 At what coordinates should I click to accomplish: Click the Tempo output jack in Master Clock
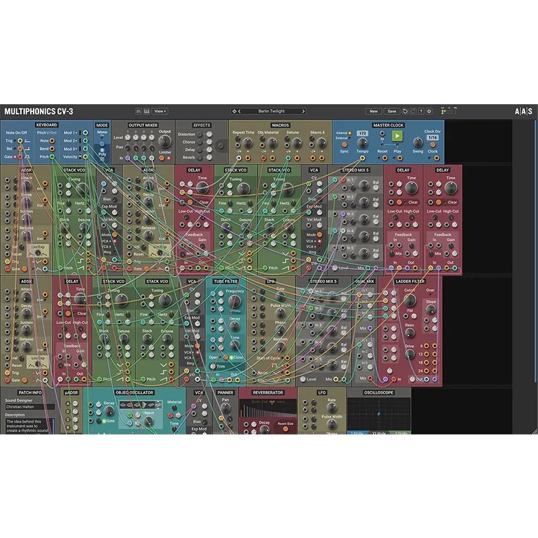pyautogui.click(x=362, y=158)
